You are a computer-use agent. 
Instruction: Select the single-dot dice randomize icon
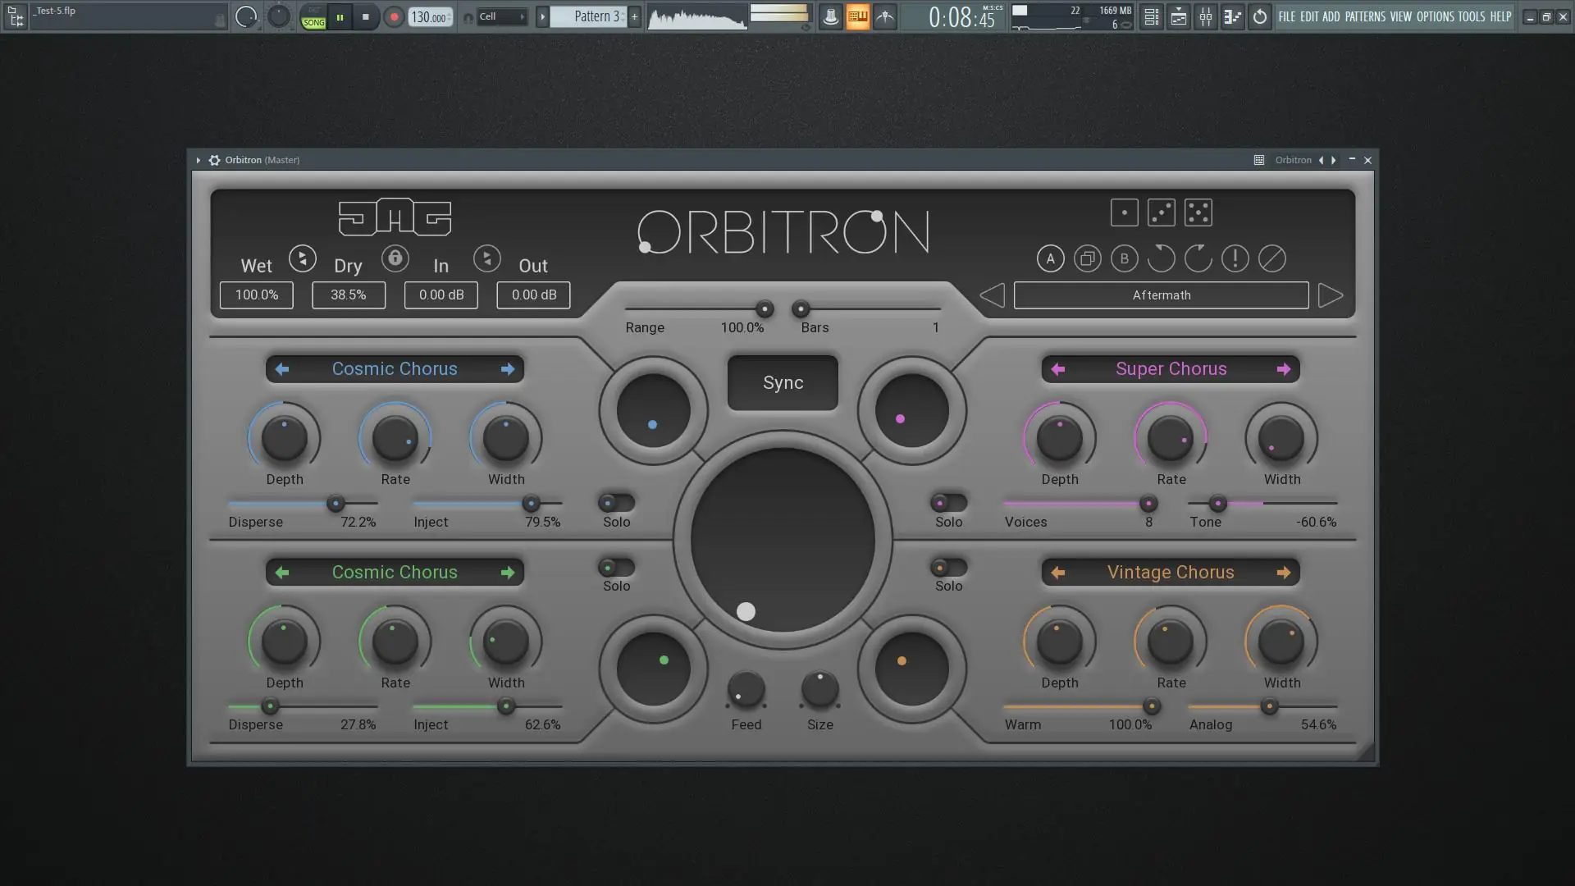tap(1124, 212)
